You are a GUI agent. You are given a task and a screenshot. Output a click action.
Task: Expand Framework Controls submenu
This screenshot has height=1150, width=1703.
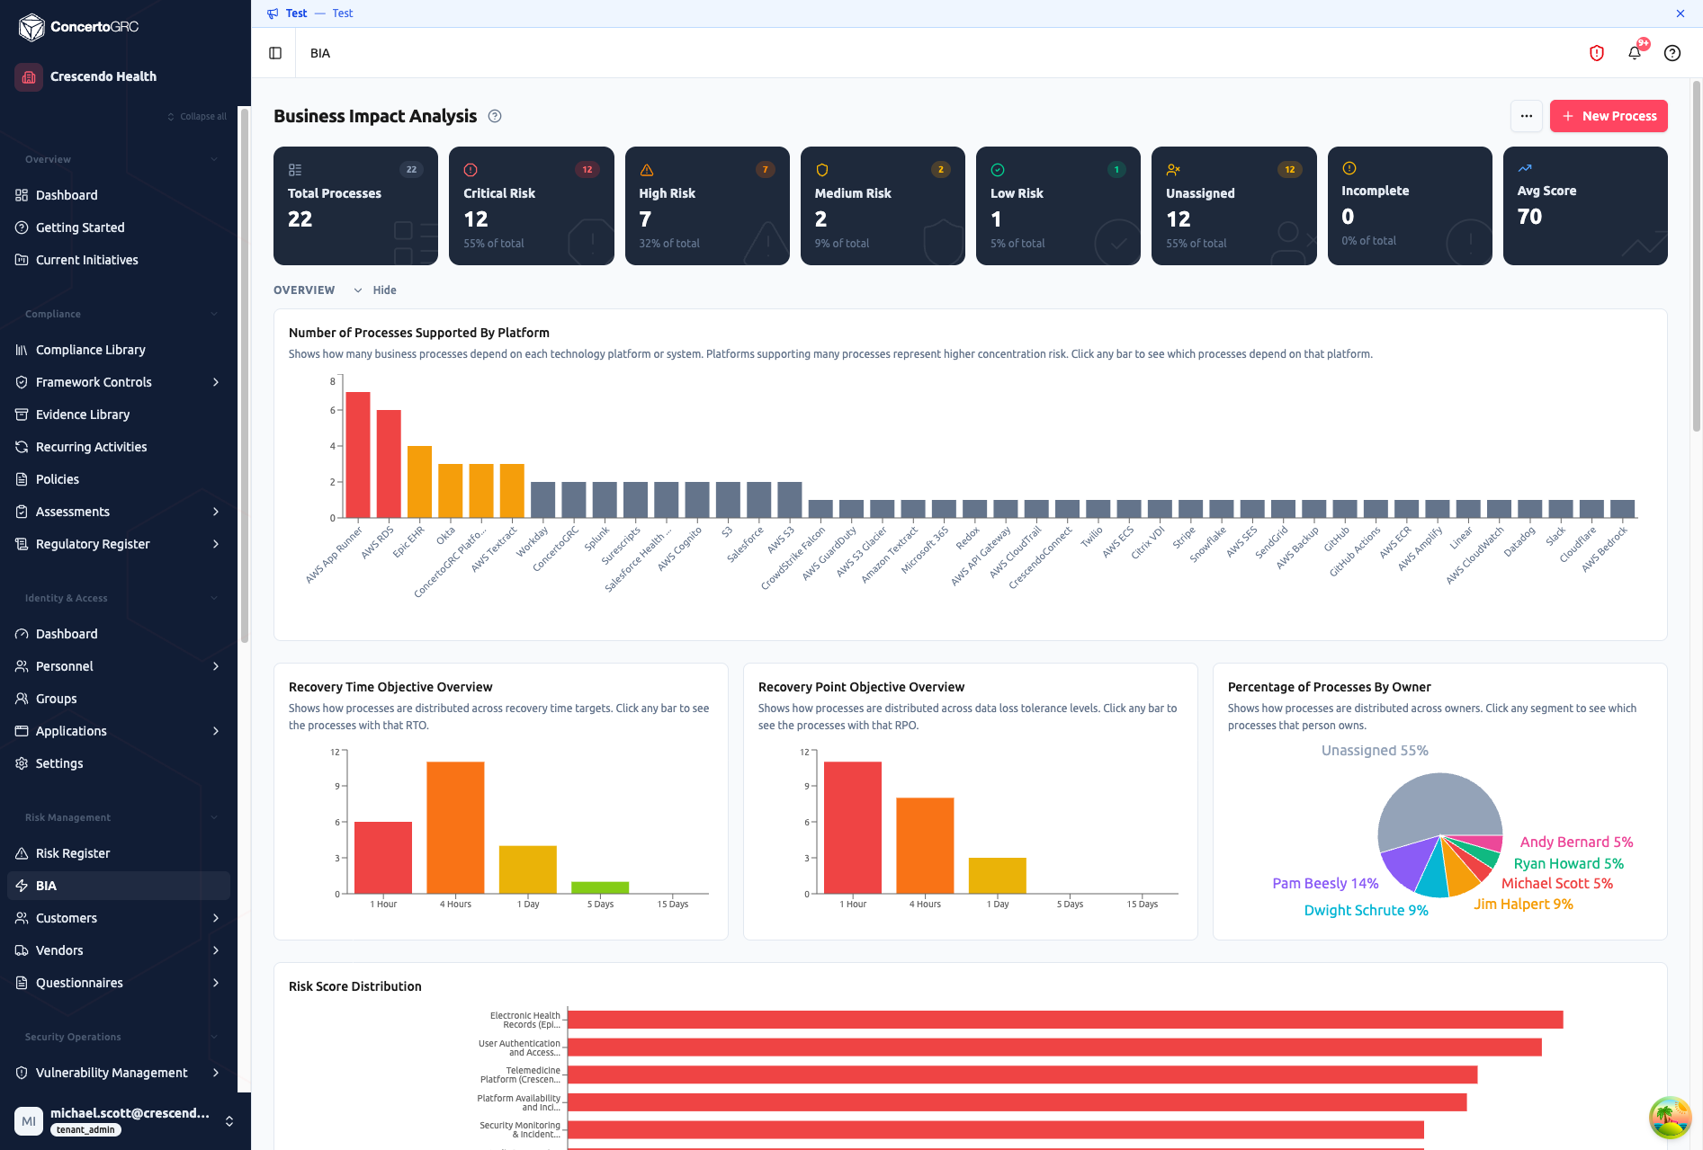216,382
